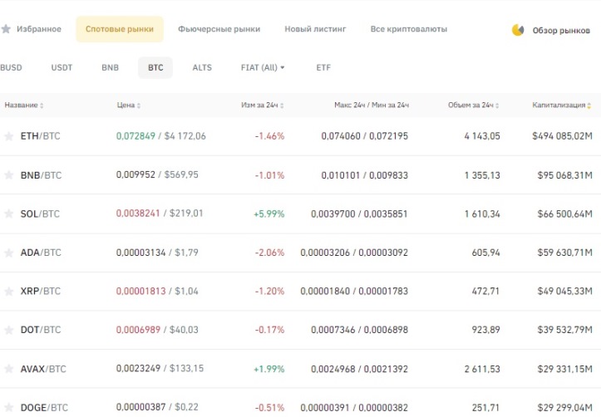Open the ADA/BTC trading pair

(41, 253)
